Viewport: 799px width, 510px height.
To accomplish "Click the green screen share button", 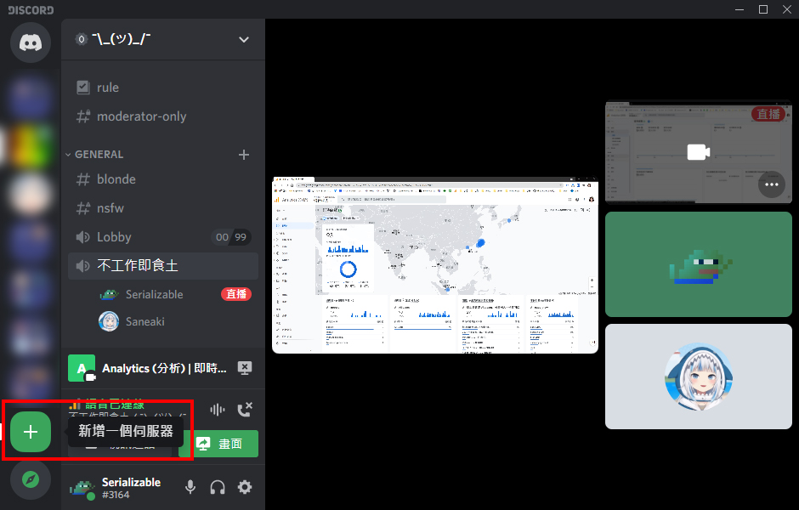I will tap(219, 444).
